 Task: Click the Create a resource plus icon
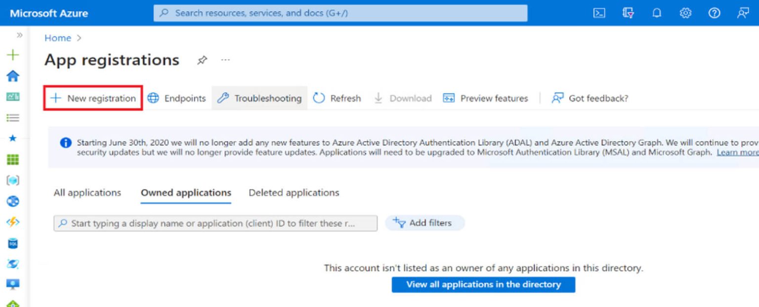(13, 54)
